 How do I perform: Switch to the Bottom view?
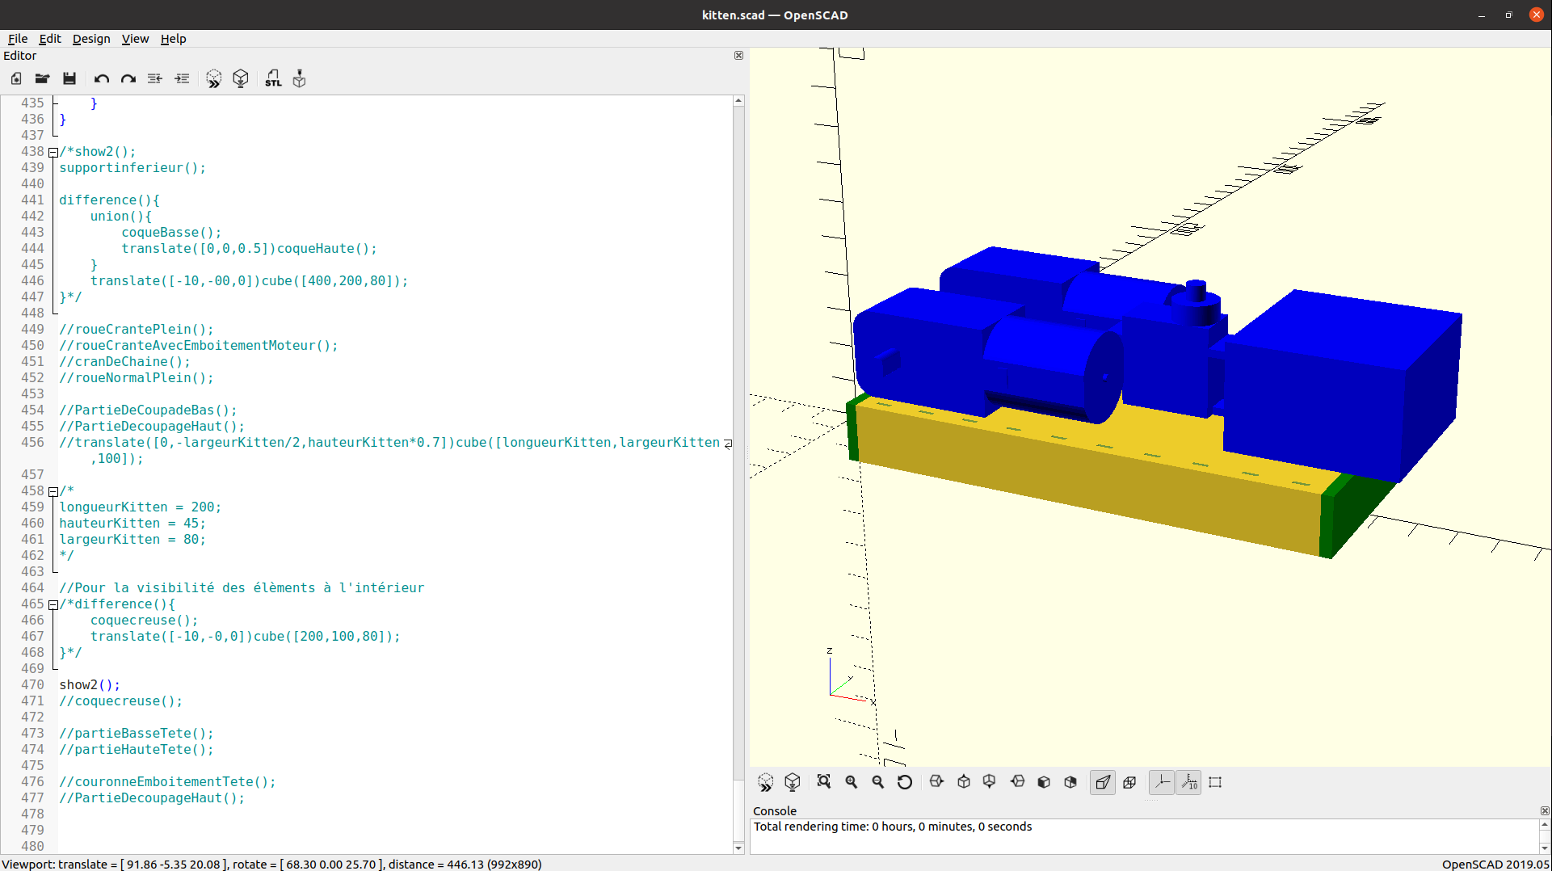click(x=990, y=782)
